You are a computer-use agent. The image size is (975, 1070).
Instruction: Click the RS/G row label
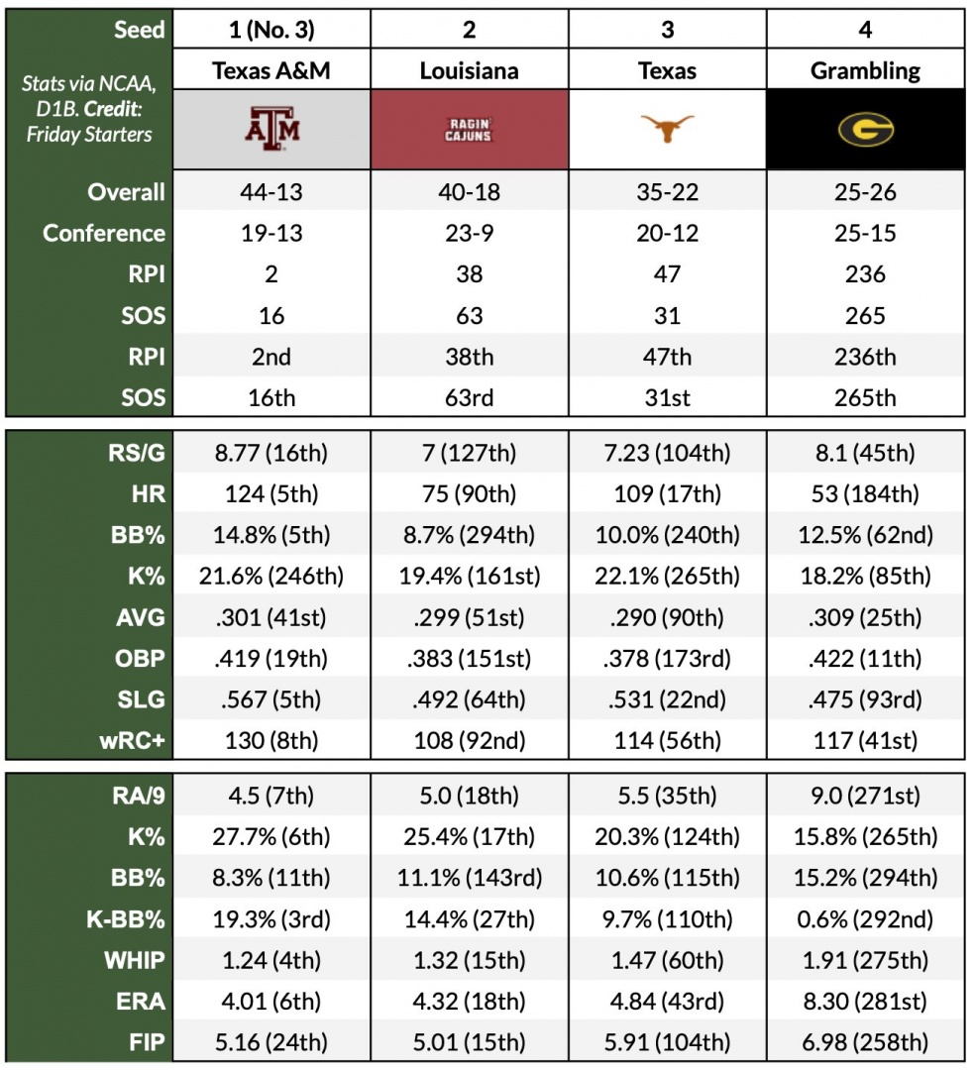138,454
